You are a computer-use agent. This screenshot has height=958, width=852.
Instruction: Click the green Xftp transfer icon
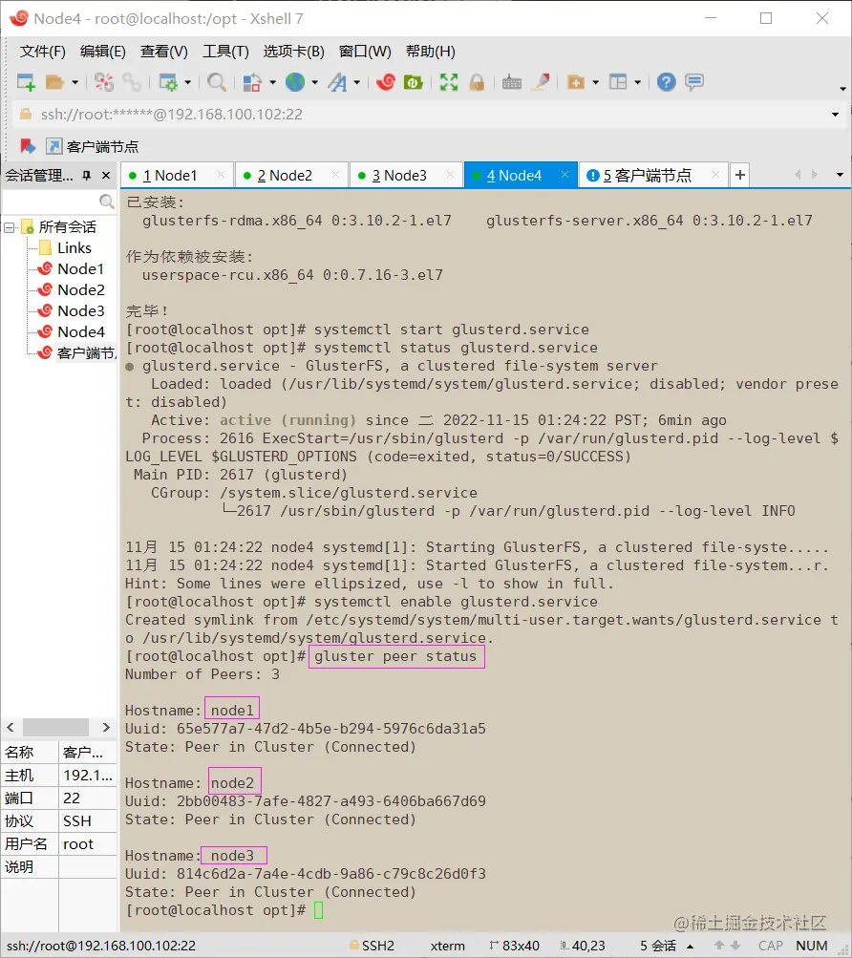click(x=414, y=82)
